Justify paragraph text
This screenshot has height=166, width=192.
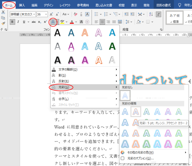click(114, 22)
